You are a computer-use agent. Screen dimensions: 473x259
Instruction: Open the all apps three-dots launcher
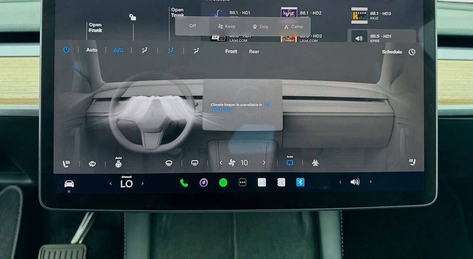coord(243,182)
